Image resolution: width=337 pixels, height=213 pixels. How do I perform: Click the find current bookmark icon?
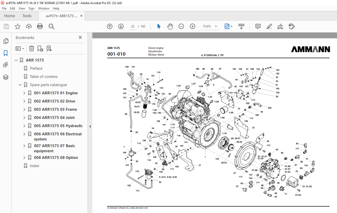click(49, 48)
